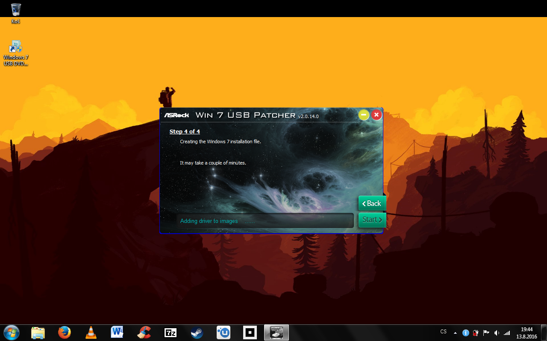Open the white square-logo app on the taskbar
547x341 pixels.
tap(250, 332)
